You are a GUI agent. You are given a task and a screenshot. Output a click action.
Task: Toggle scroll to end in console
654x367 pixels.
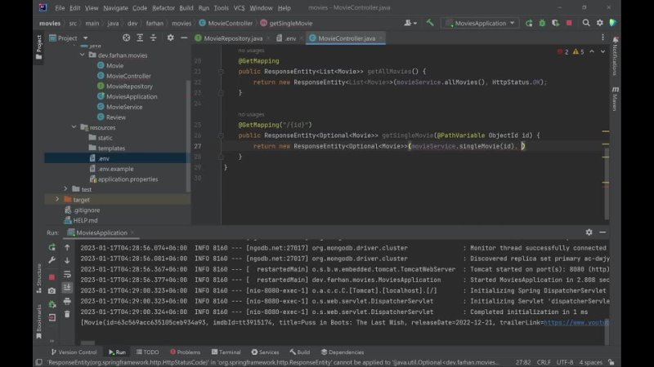(x=67, y=288)
